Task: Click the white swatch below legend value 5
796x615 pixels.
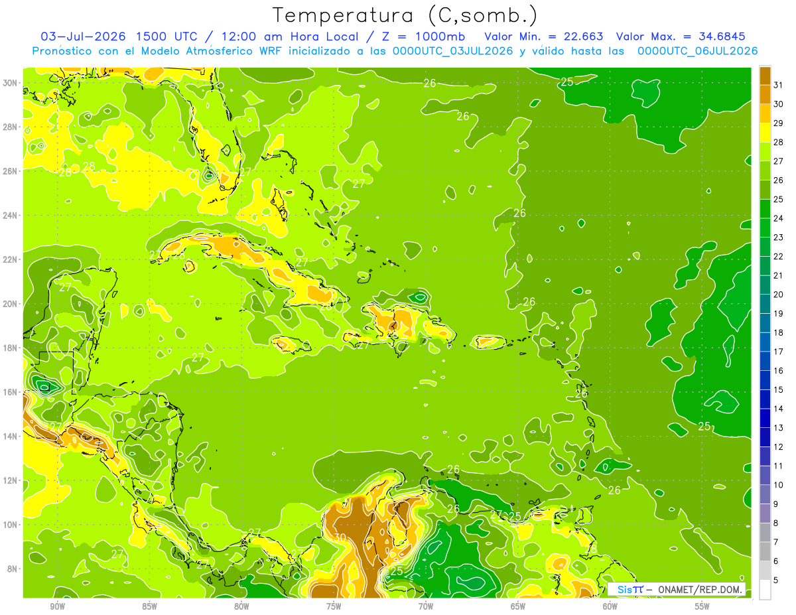Action: [x=765, y=590]
